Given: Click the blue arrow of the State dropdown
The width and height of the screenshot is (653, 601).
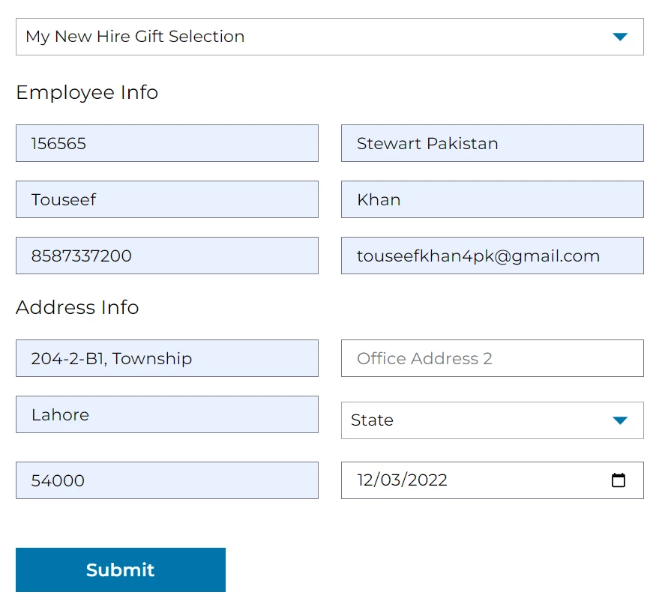Looking at the screenshot, I should [x=620, y=420].
